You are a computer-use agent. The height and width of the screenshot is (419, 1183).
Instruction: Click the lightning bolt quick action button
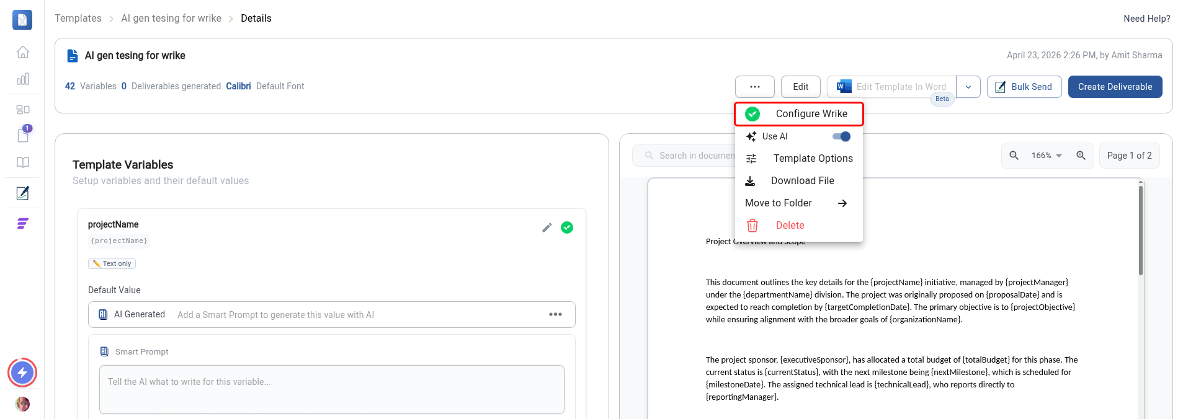coord(22,373)
